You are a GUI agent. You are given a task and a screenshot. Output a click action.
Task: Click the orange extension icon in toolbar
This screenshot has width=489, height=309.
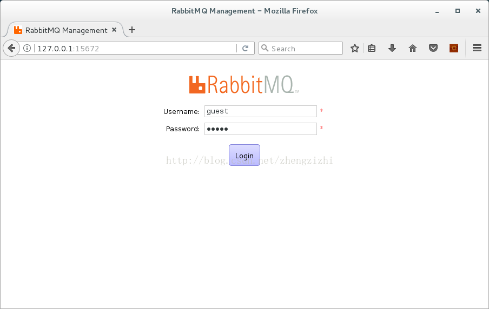(x=454, y=48)
